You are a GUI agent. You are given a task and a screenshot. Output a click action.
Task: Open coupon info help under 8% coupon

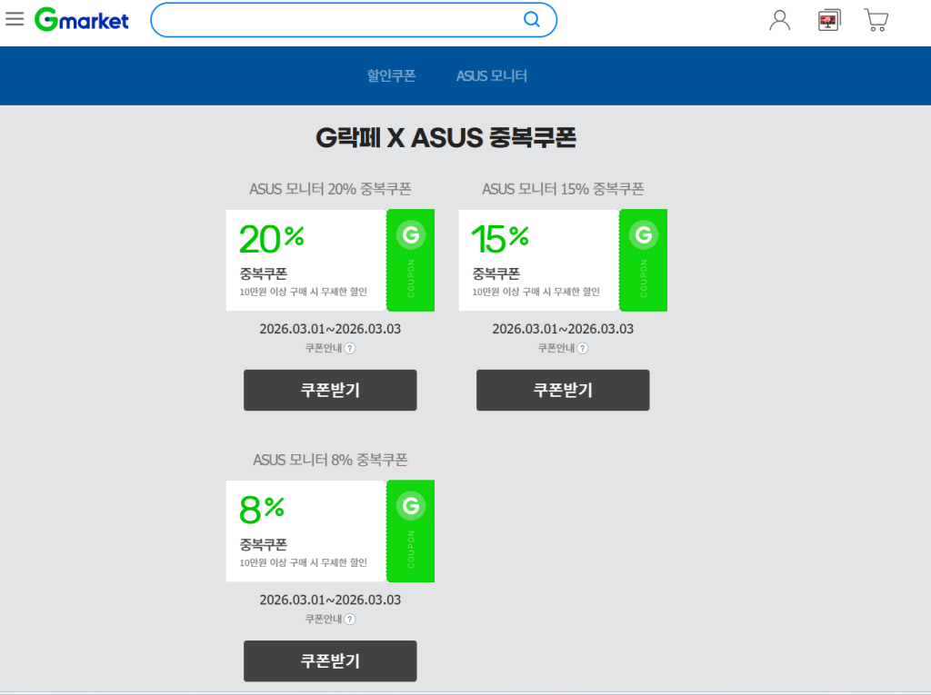tap(349, 619)
